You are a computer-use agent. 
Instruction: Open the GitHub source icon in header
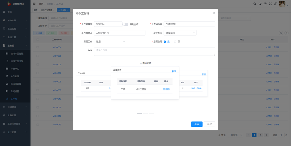[x=260, y=4]
